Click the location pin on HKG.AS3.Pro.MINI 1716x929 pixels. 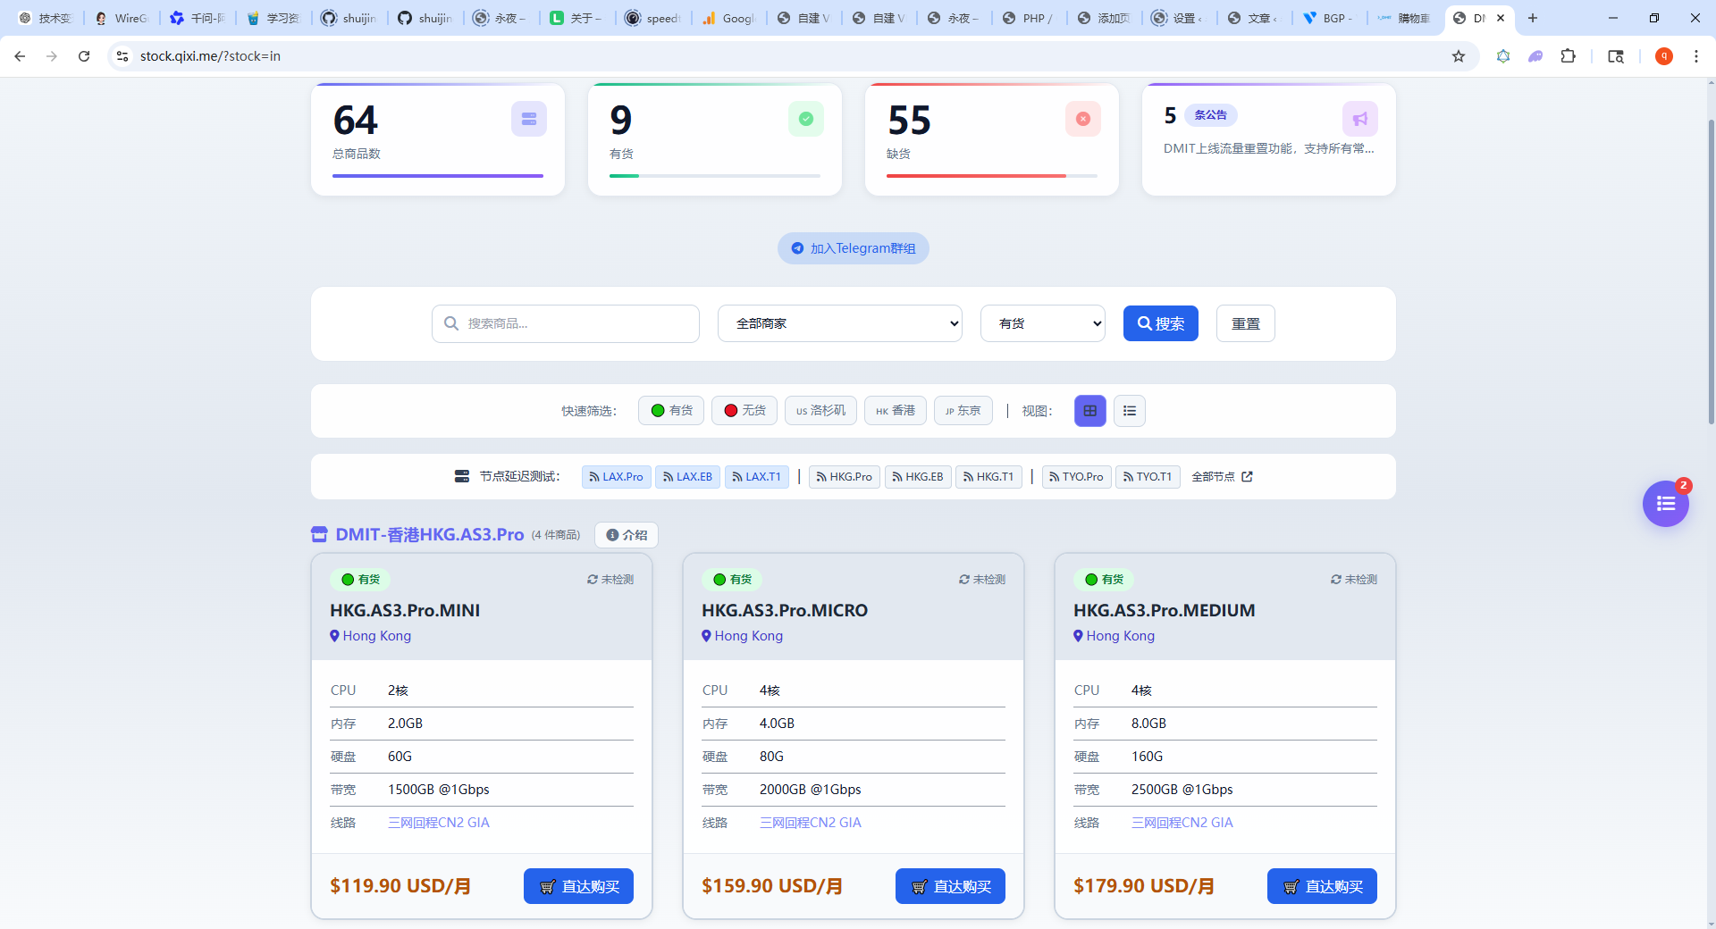pyautogui.click(x=334, y=636)
